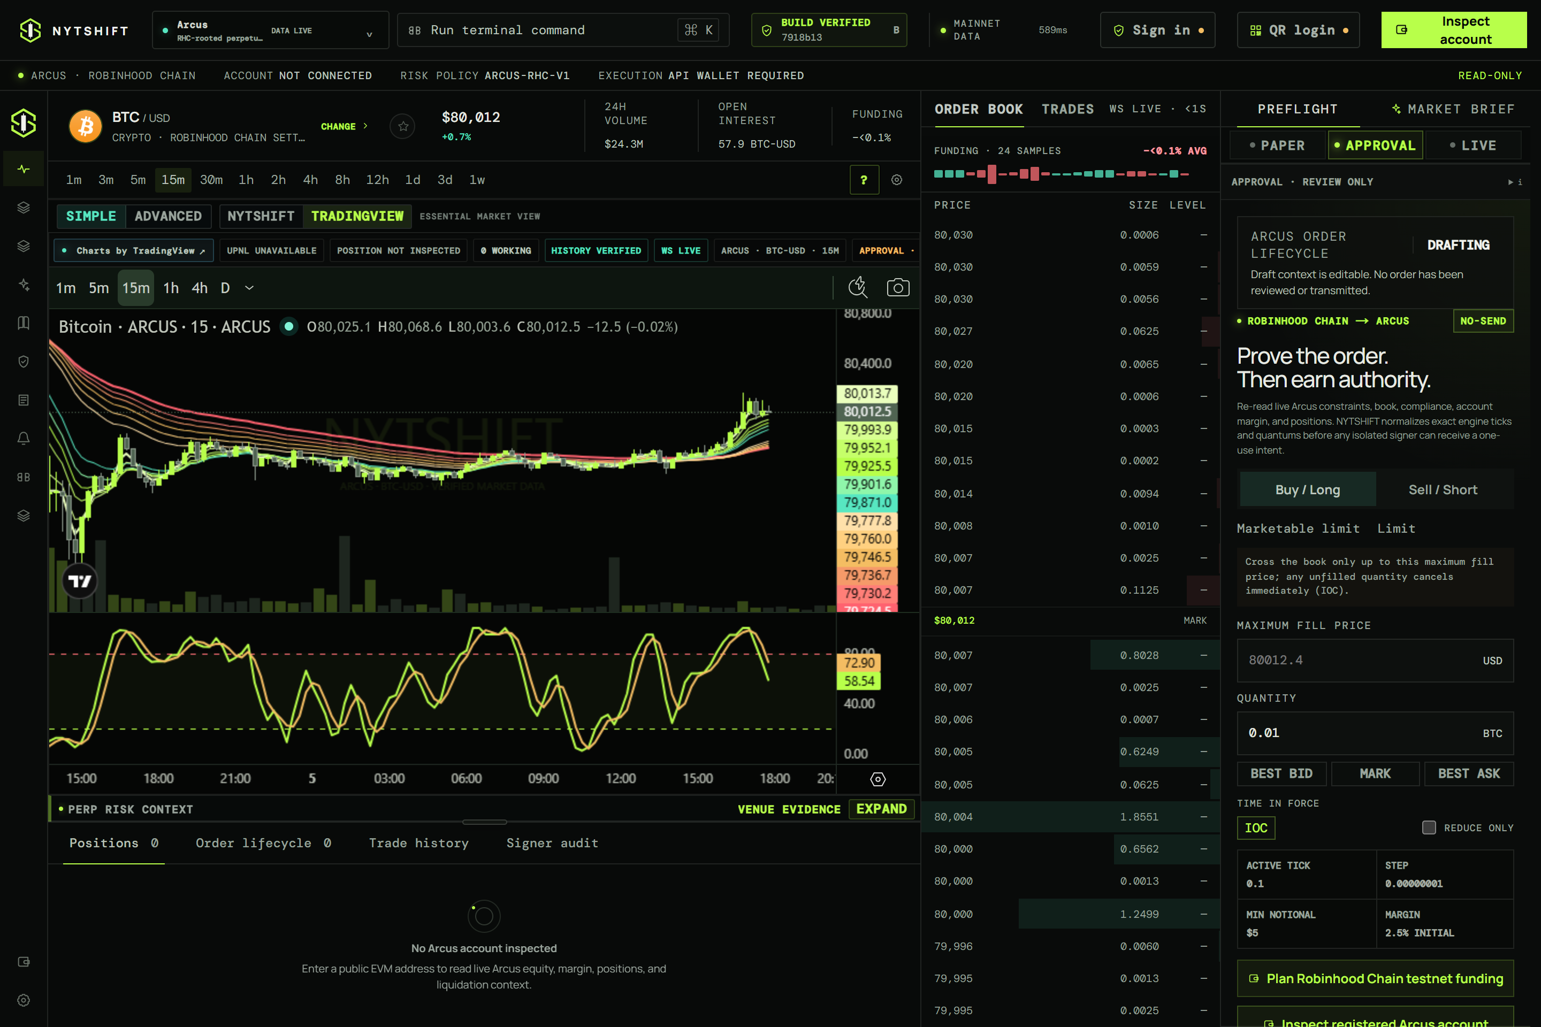
Task: Set price to BEST ASK
Action: tap(1469, 773)
